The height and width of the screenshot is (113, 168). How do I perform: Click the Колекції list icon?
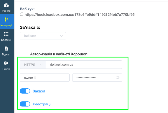[x=6, y=34]
